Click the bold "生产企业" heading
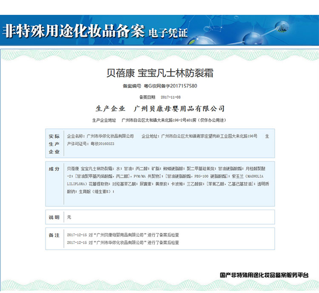The width and height of the screenshot is (319, 293). 111,109
